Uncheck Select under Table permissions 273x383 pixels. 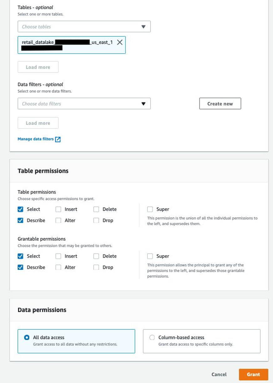pos(21,209)
